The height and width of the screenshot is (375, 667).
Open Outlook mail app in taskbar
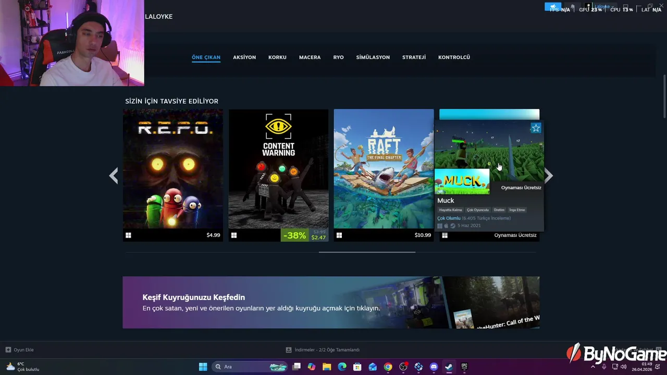(x=373, y=367)
